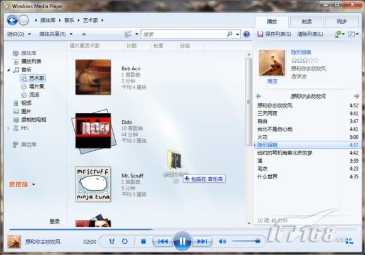Switch to the 刻录 tab
Screen dimensions: 365x255
[x=307, y=21]
